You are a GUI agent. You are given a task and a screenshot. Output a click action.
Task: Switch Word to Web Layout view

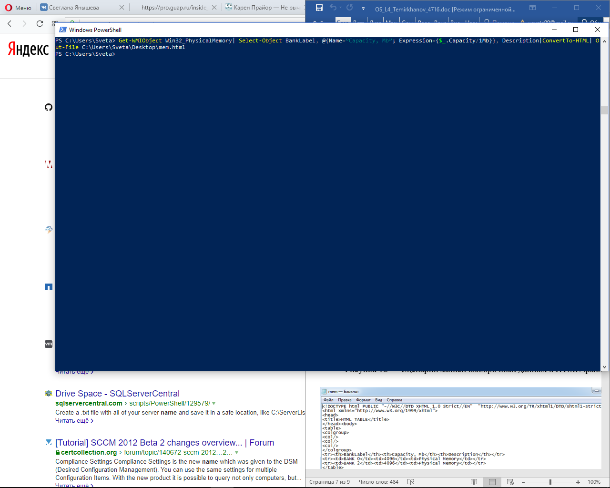[510, 482]
